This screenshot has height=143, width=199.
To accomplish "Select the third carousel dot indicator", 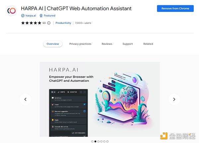I will click(x=99, y=141).
